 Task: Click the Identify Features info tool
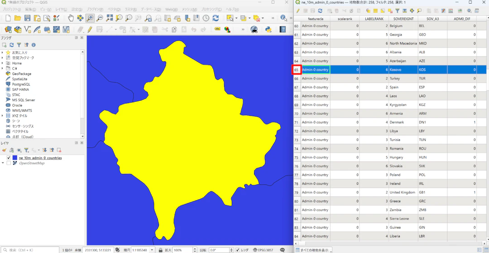click(x=284, y=18)
